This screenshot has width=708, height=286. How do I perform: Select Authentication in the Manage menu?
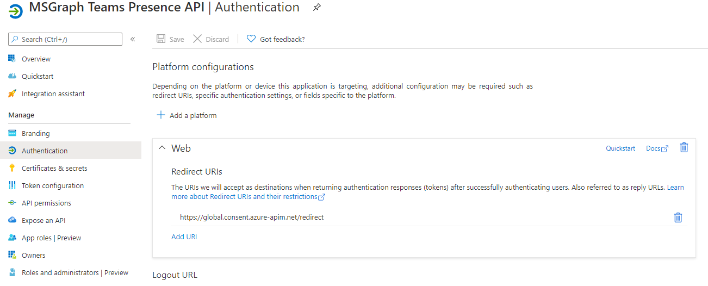71,151
